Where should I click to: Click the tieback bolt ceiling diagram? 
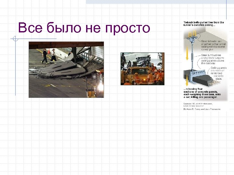pyautogui.click(x=205, y=66)
